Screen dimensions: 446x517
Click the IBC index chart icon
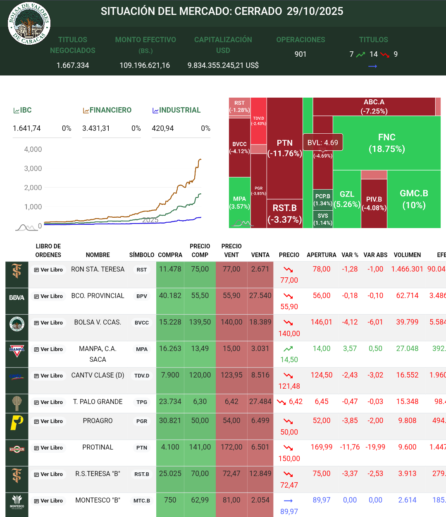17,111
